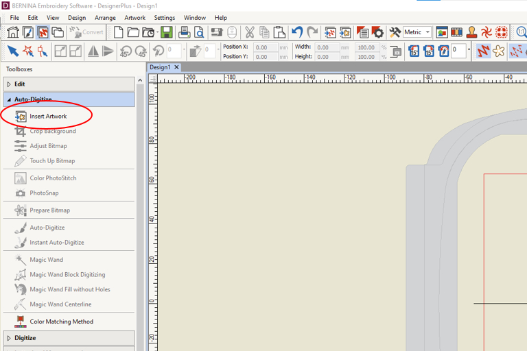Toggle the Embroidery Canvas mode button
Viewport: 527px width, 351px height.
click(x=43, y=32)
